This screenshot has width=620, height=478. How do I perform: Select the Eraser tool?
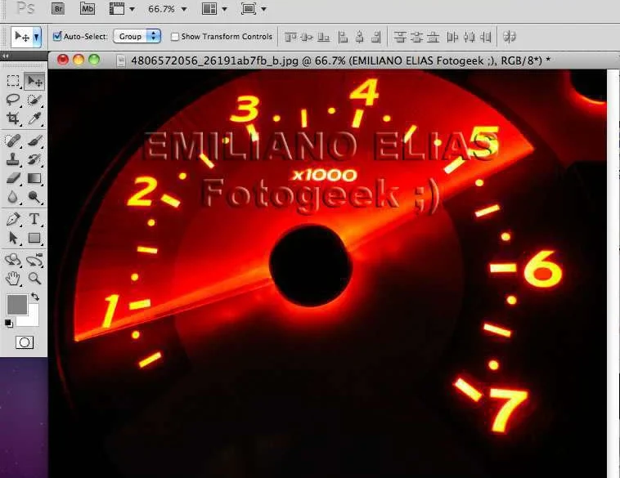tap(13, 178)
